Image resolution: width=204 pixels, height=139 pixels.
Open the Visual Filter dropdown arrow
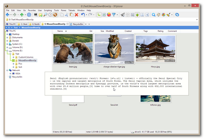pos(117,15)
